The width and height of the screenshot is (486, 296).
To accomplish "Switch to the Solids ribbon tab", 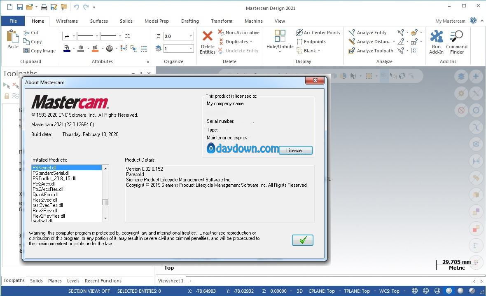I will coord(126,21).
